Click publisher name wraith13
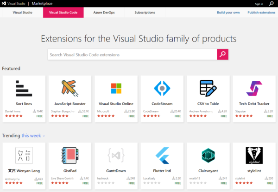This screenshot has width=278, height=192. coord(195,179)
